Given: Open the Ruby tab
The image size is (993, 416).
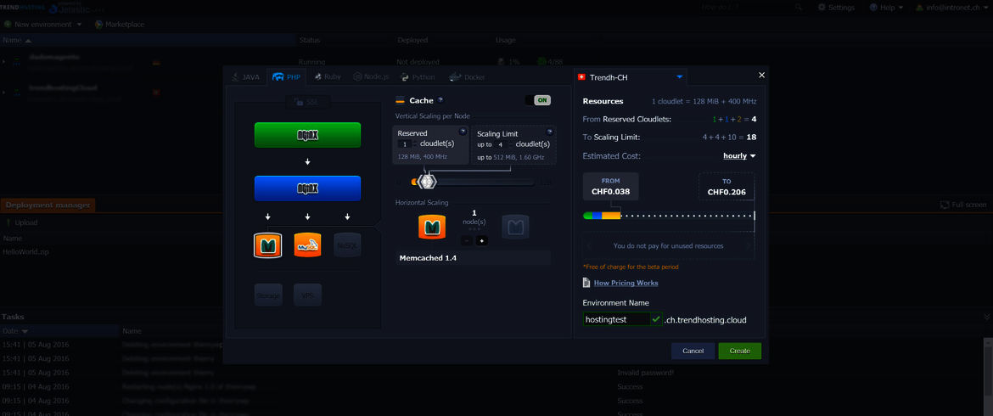Looking at the screenshot, I should pos(327,77).
